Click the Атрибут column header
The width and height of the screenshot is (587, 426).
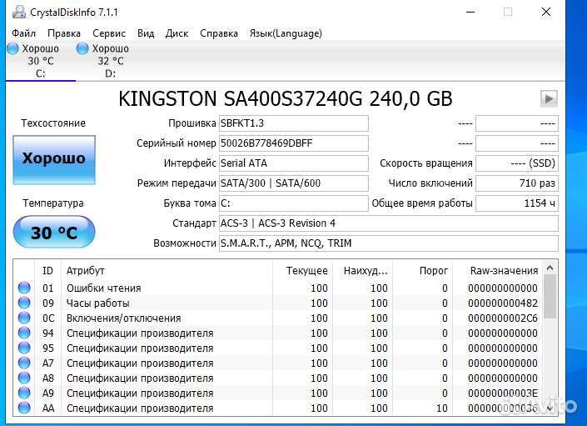tap(167, 270)
